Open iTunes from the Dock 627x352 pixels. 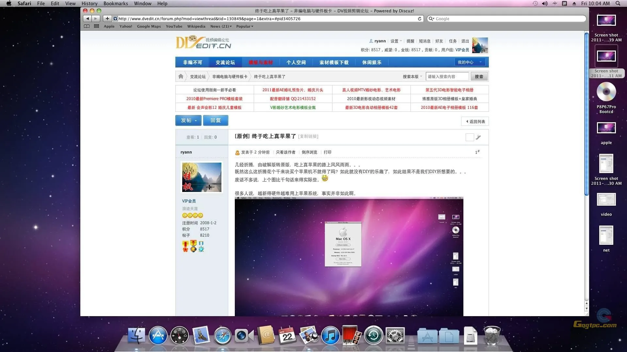330,335
